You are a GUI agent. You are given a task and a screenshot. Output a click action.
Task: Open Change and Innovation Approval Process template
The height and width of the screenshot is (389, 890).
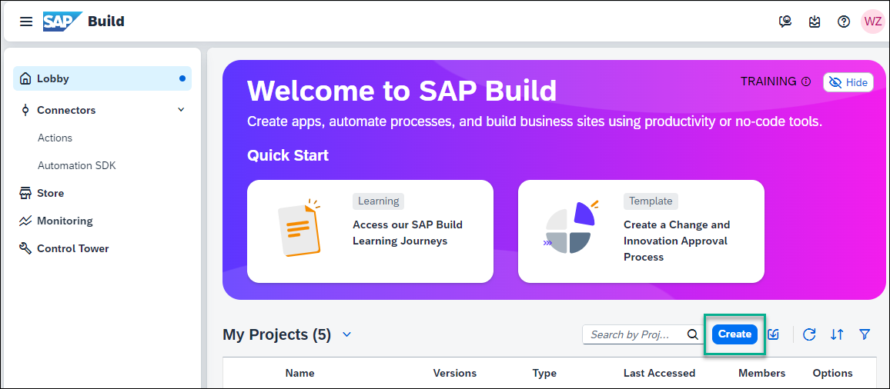641,231
